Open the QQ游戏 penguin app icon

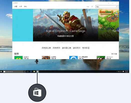[46, 58]
